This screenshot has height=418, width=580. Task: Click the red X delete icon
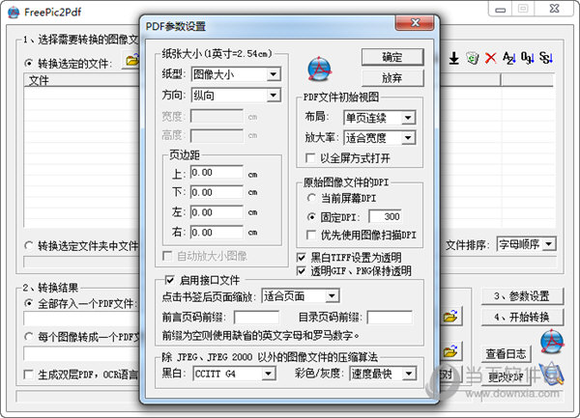coord(490,58)
